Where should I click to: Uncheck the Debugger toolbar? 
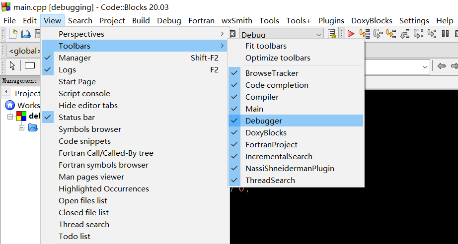tap(296, 121)
